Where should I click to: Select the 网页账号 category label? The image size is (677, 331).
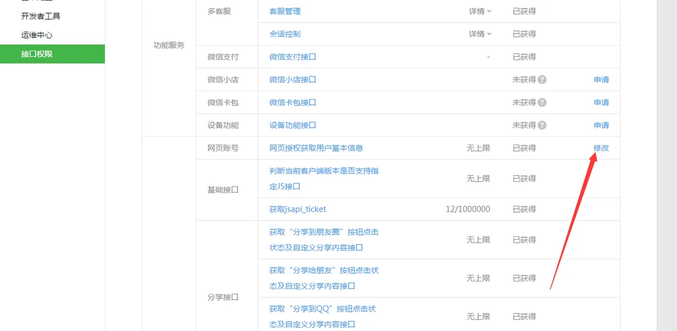(223, 148)
